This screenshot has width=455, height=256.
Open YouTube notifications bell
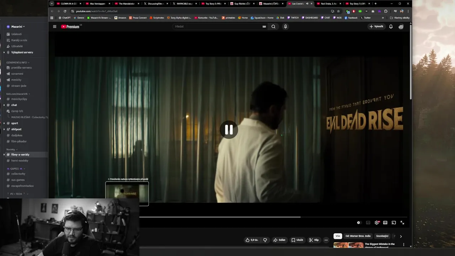[391, 26]
